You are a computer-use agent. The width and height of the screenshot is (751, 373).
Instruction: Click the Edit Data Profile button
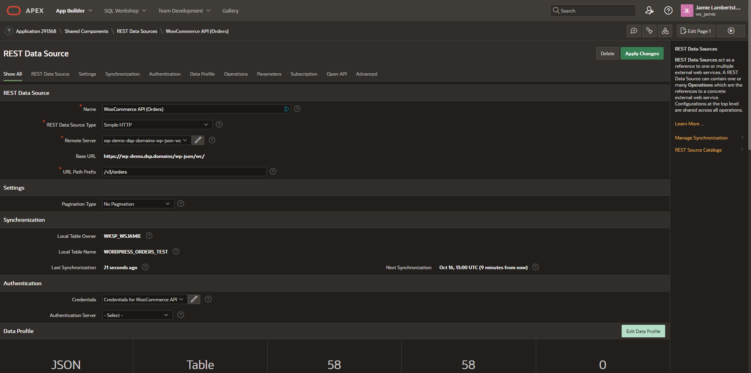(643, 331)
